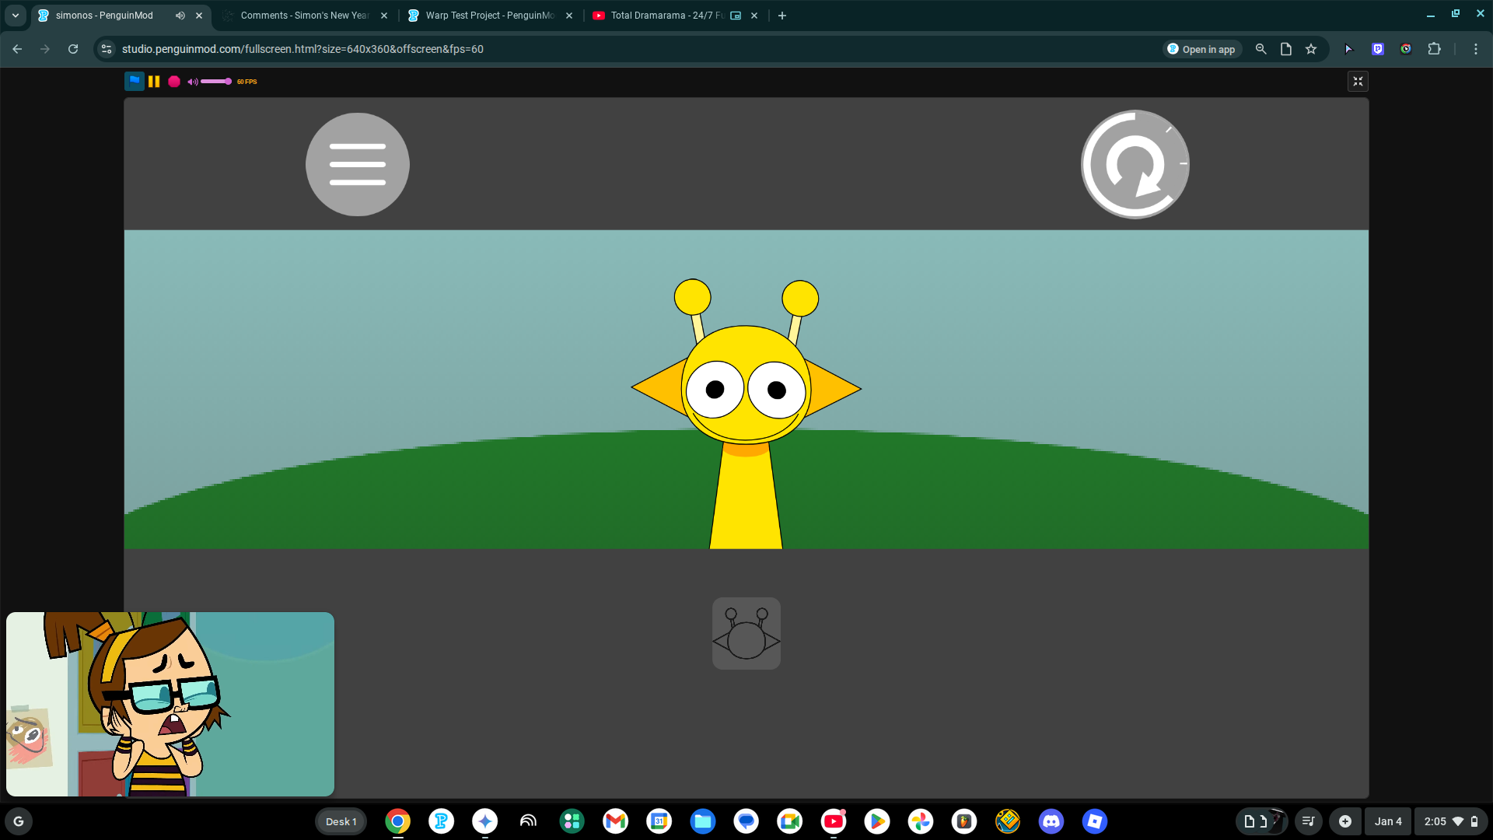
Task: Pause the project with the yellow pause button
Action: [154, 81]
